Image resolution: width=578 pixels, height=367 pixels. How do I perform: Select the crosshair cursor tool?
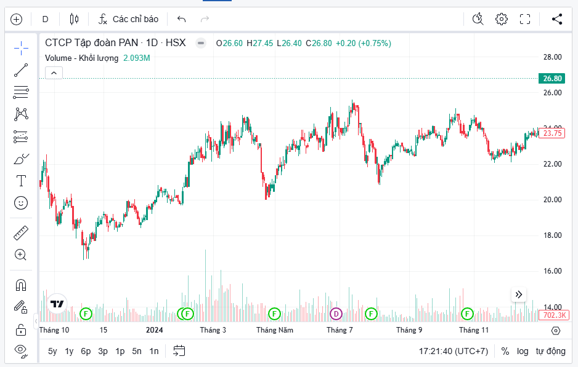[x=21, y=48]
